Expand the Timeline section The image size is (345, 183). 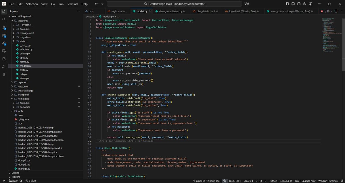pos(46,177)
